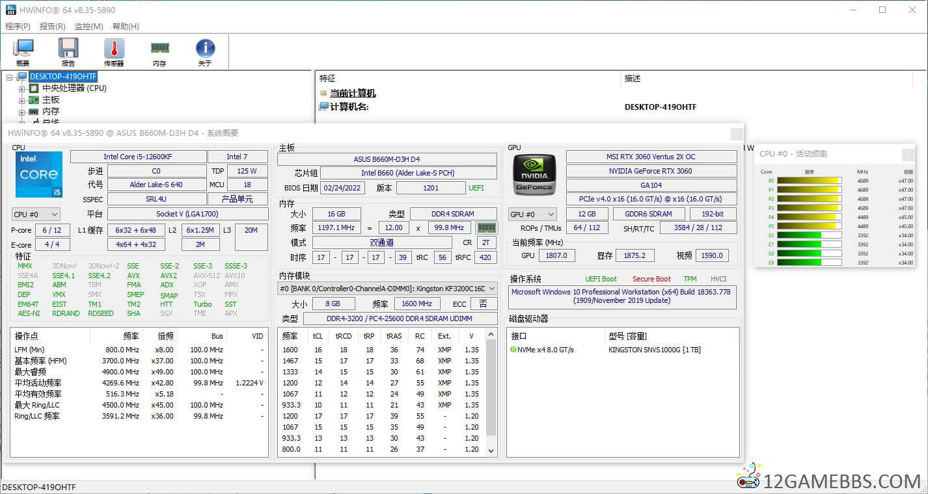Click the memory timings scrollbar up arrow

[x=491, y=336]
